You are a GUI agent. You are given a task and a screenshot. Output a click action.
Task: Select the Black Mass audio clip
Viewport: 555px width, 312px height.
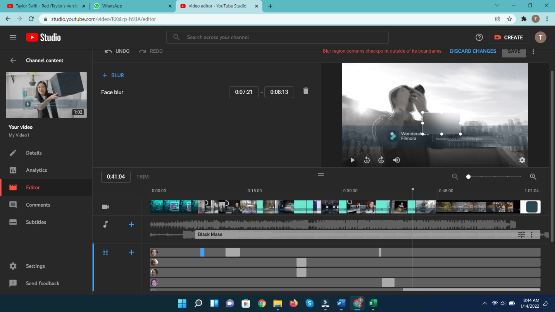367,234
